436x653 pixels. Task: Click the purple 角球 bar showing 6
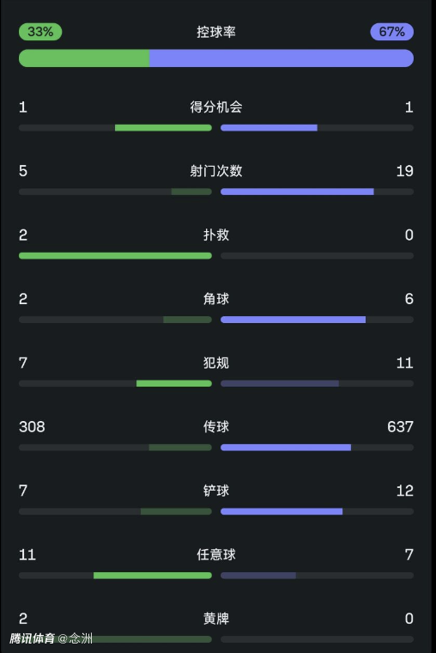[293, 320]
